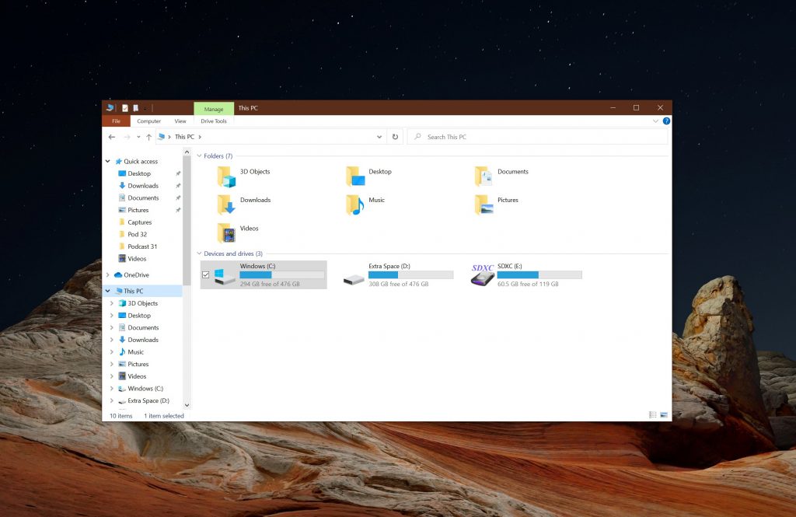Open the File menu
Image resolution: width=796 pixels, height=517 pixels.
[x=117, y=121]
